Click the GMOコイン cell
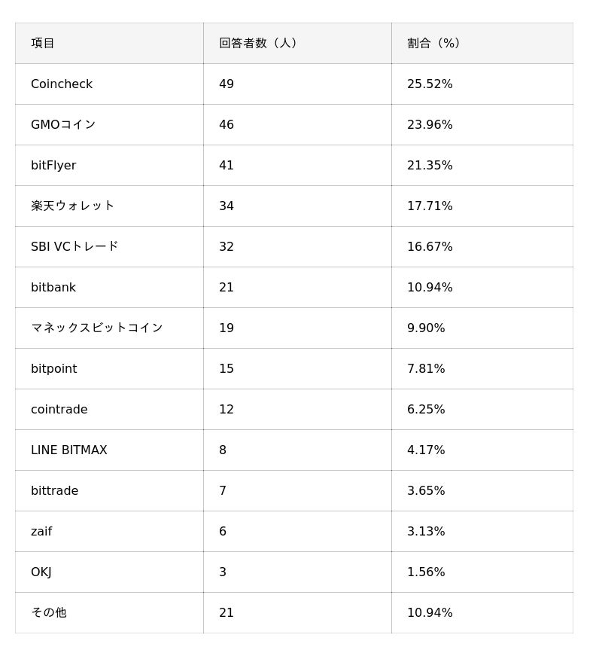602x656 pixels. click(63, 124)
